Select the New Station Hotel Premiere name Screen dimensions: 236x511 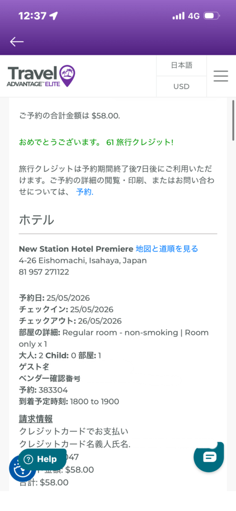coord(76,249)
